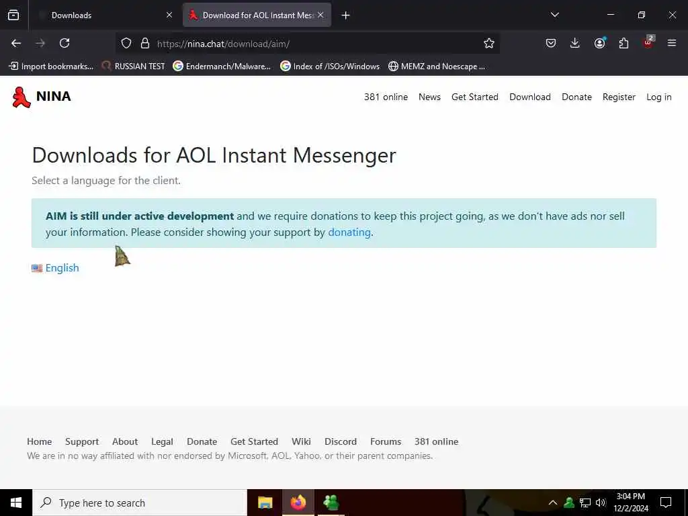Select the Download for AOL Instant Messenger tab
This screenshot has height=516, width=688.
pos(257,15)
